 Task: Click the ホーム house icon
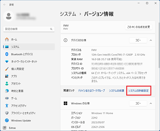click(7, 40)
